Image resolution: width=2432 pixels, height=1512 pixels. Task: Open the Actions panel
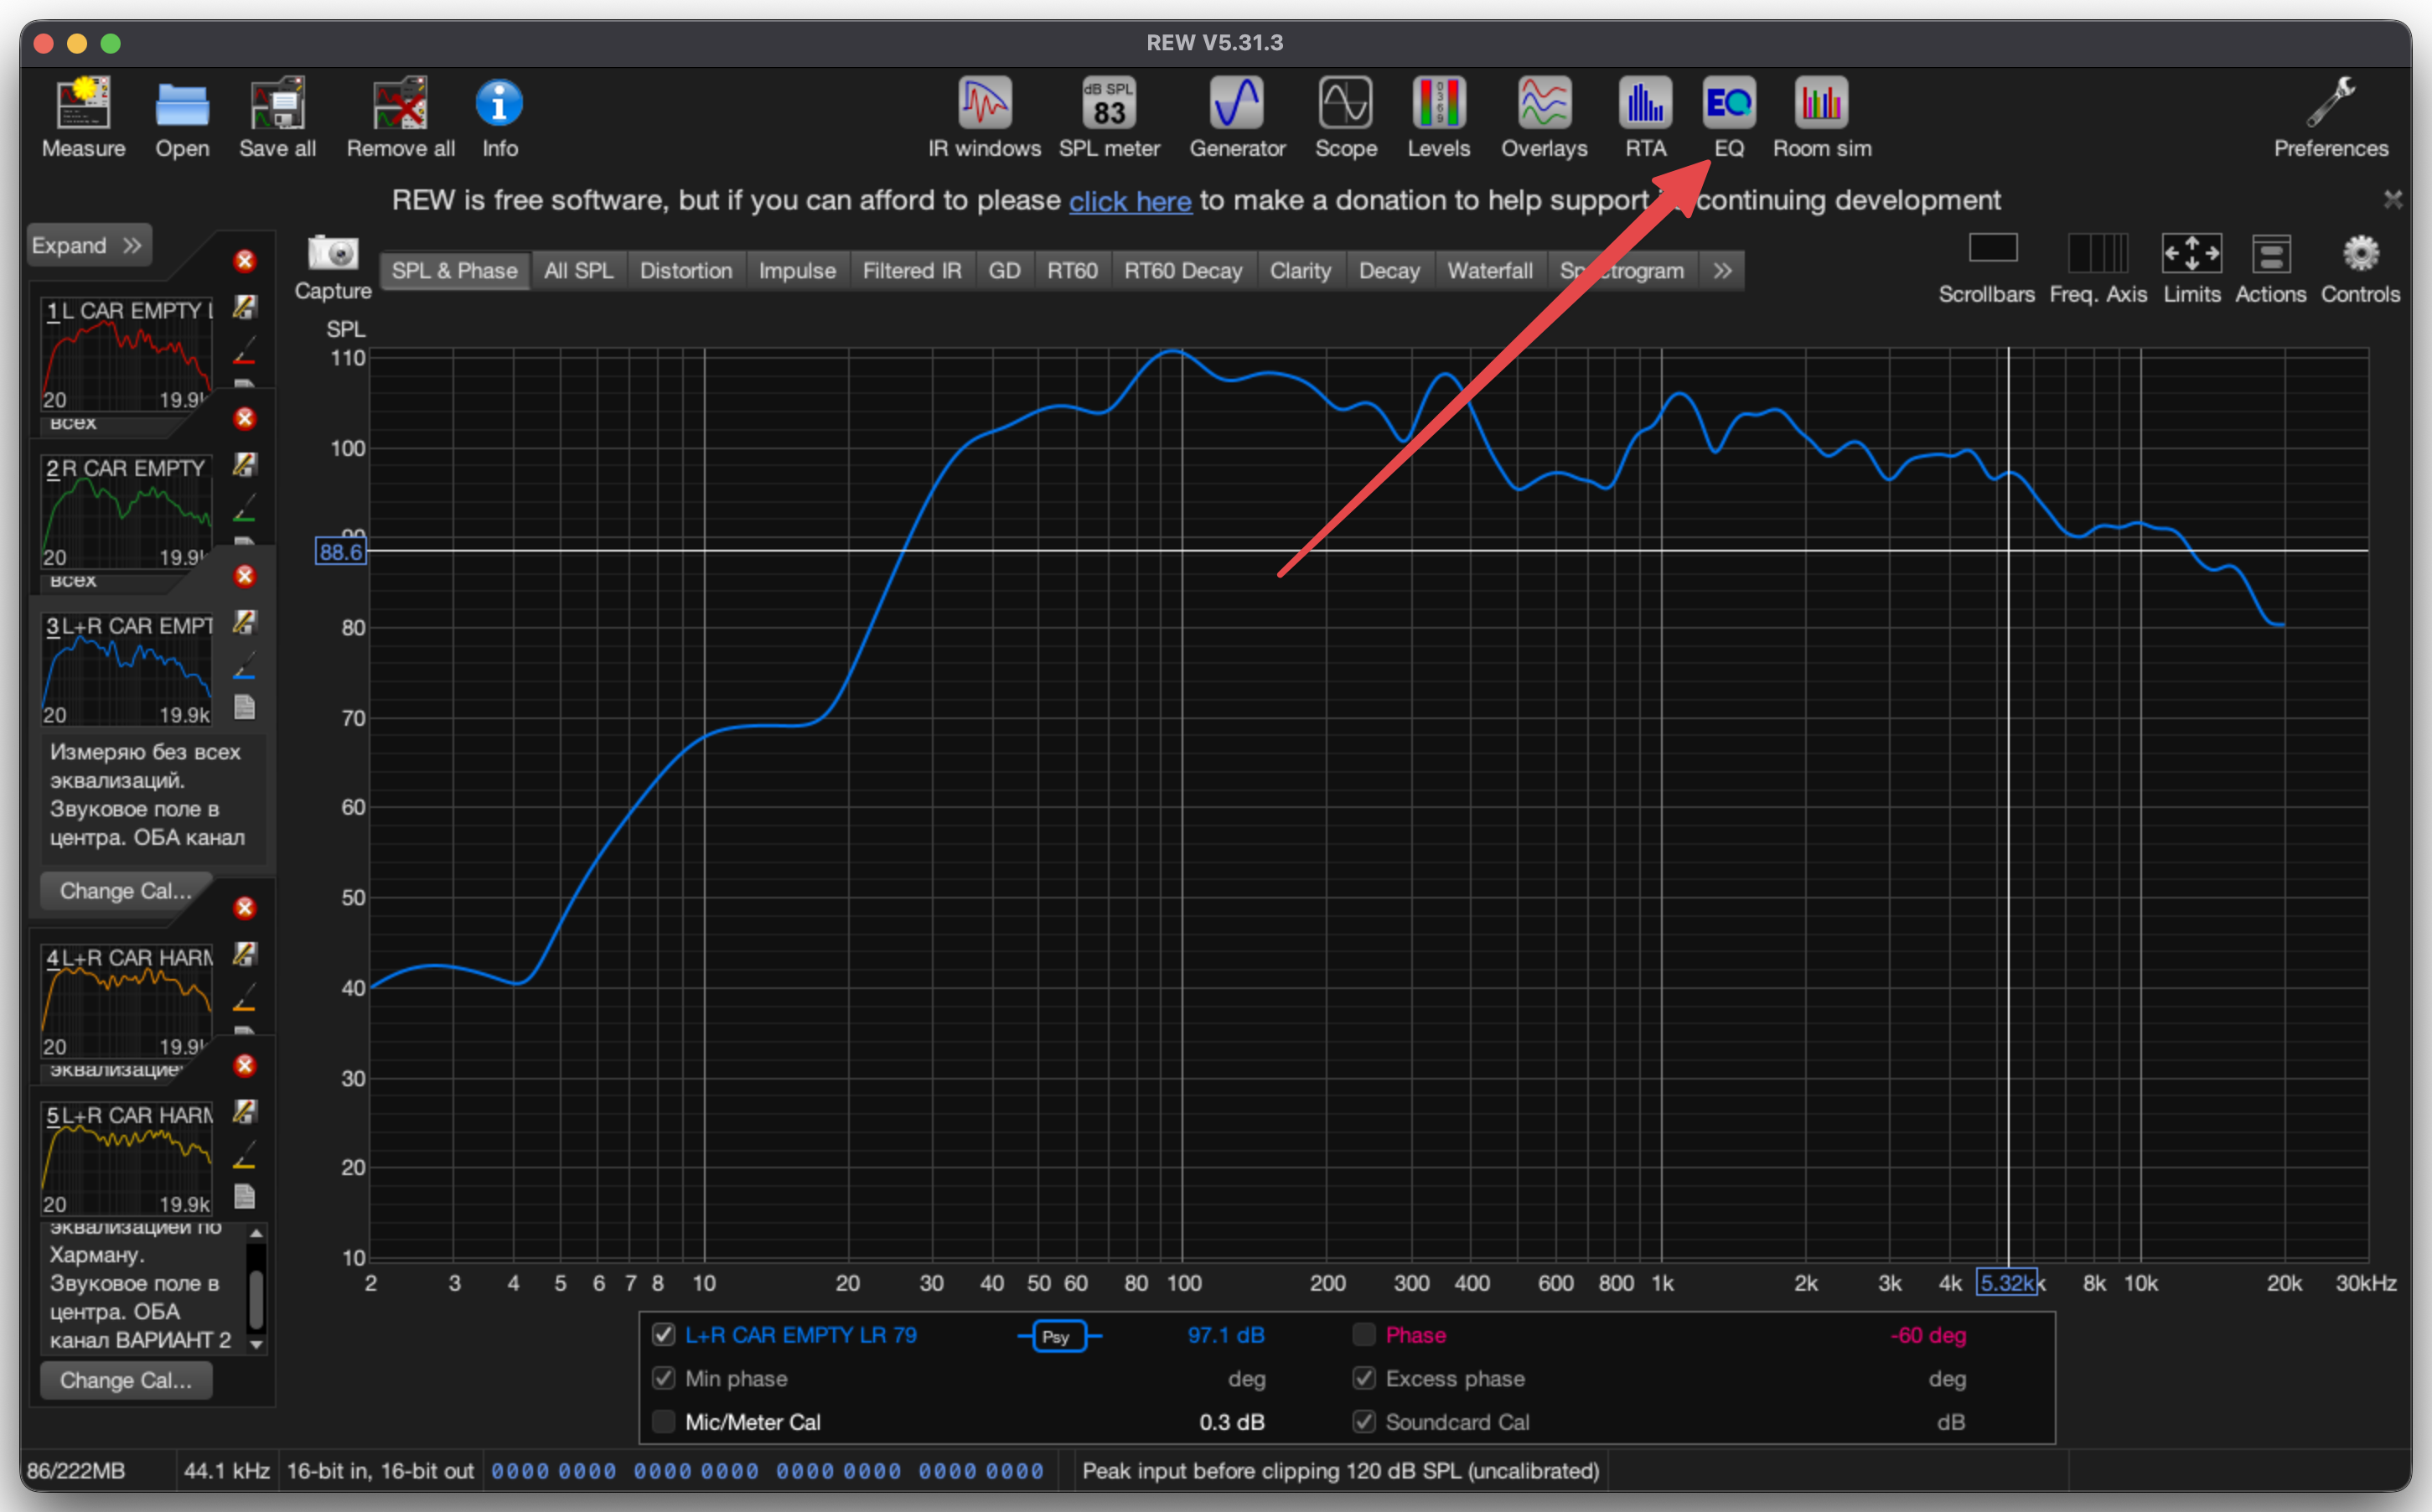pyautogui.click(x=2270, y=269)
